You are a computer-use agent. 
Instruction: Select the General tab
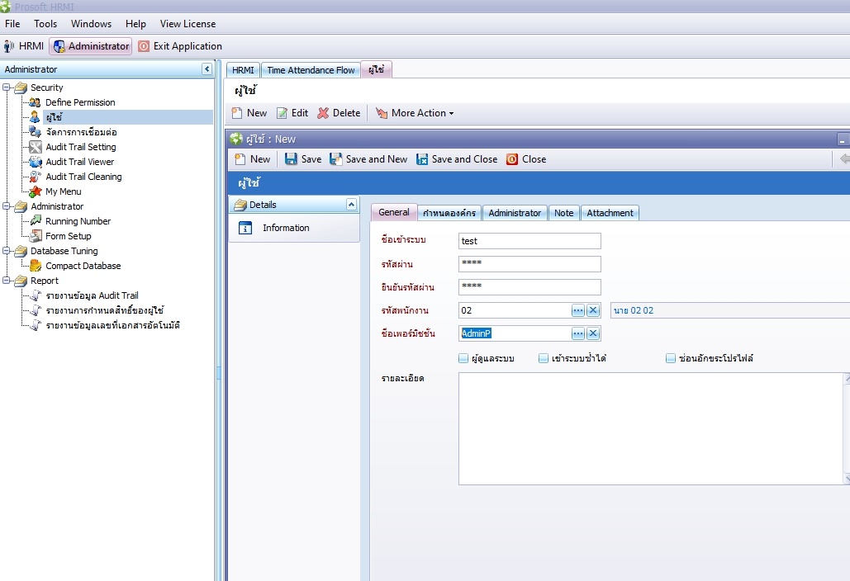tap(393, 212)
